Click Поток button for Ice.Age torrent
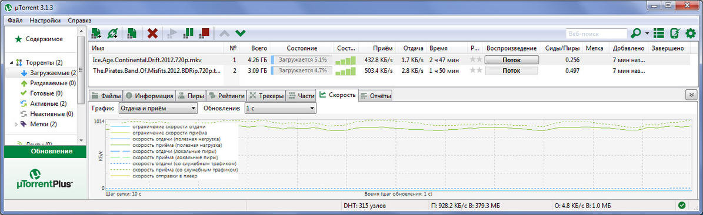The image size is (703, 215). click(x=512, y=59)
